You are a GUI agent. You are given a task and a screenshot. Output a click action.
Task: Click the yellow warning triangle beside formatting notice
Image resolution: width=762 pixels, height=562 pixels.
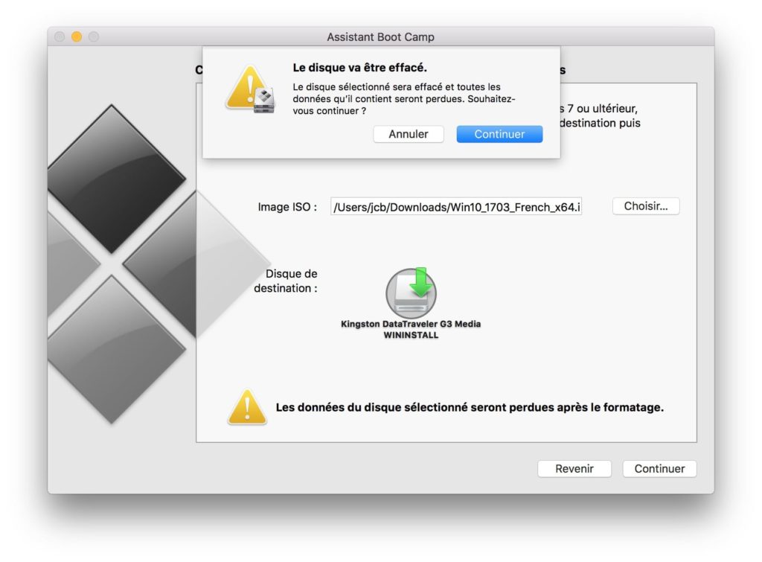[x=247, y=407]
